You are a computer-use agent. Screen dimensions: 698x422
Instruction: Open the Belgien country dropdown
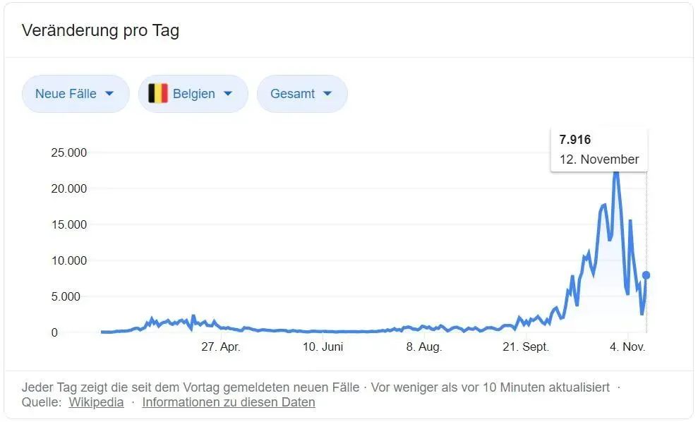[x=193, y=94]
